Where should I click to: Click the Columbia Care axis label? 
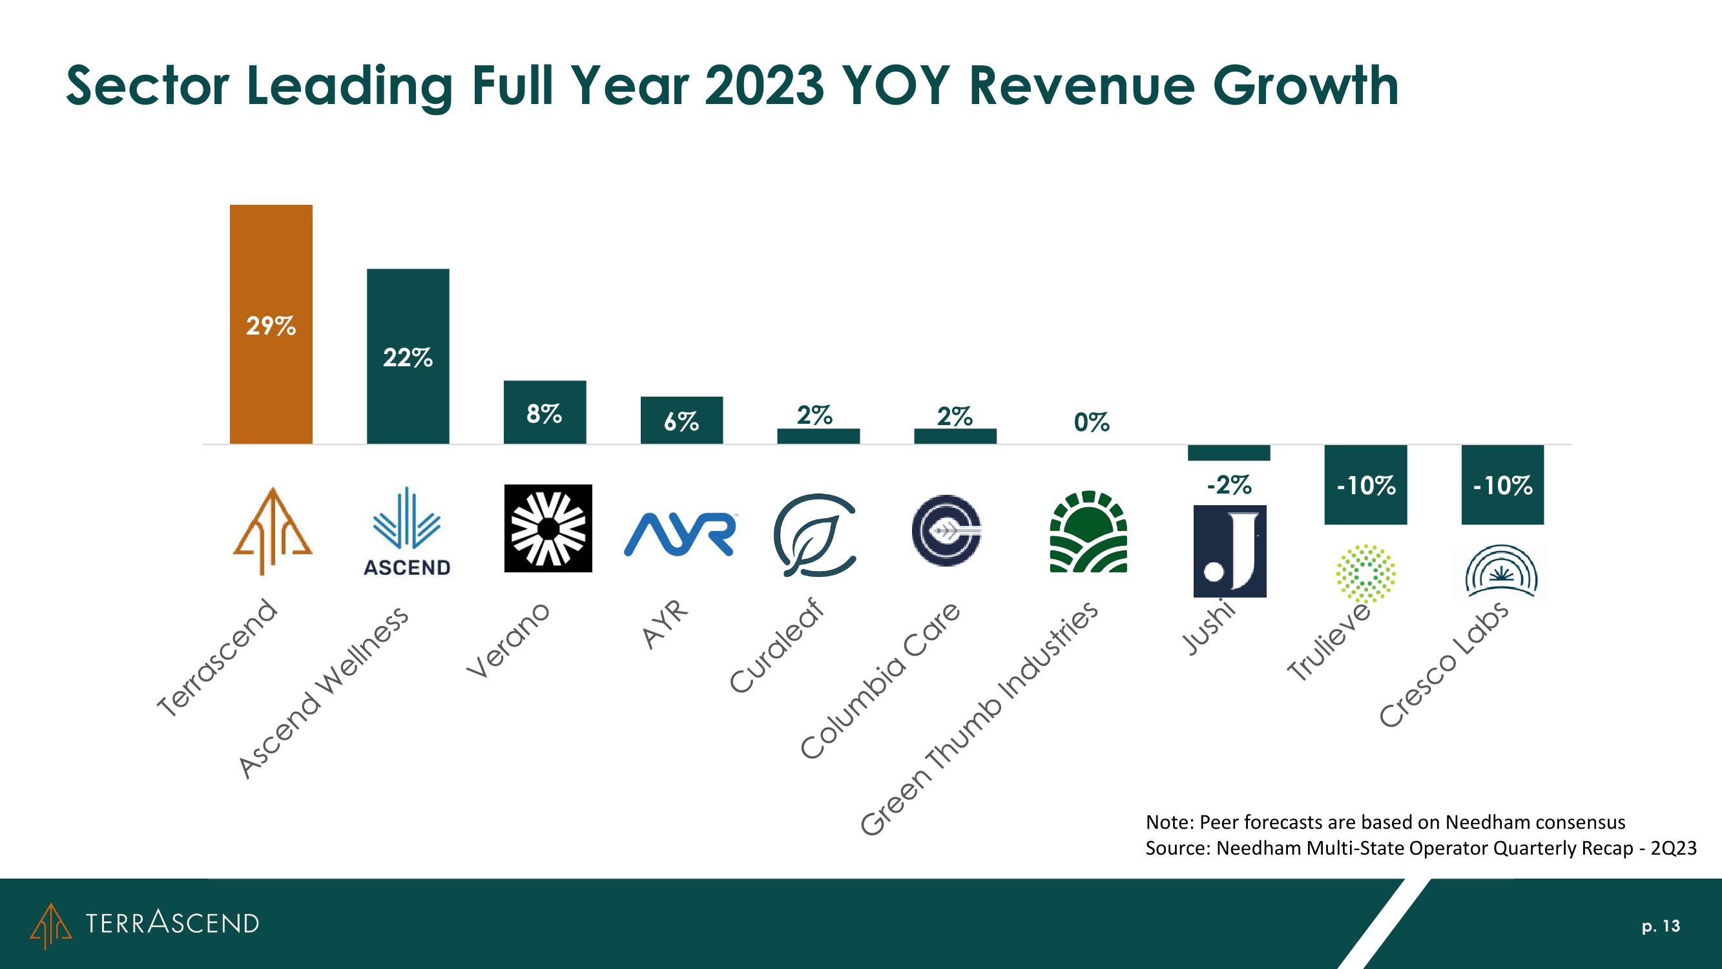point(881,681)
